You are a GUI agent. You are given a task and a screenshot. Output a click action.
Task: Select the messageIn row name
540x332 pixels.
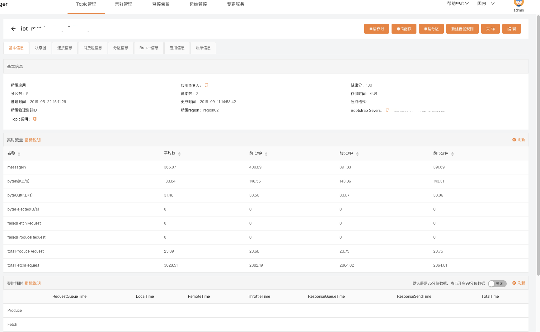[x=16, y=167]
